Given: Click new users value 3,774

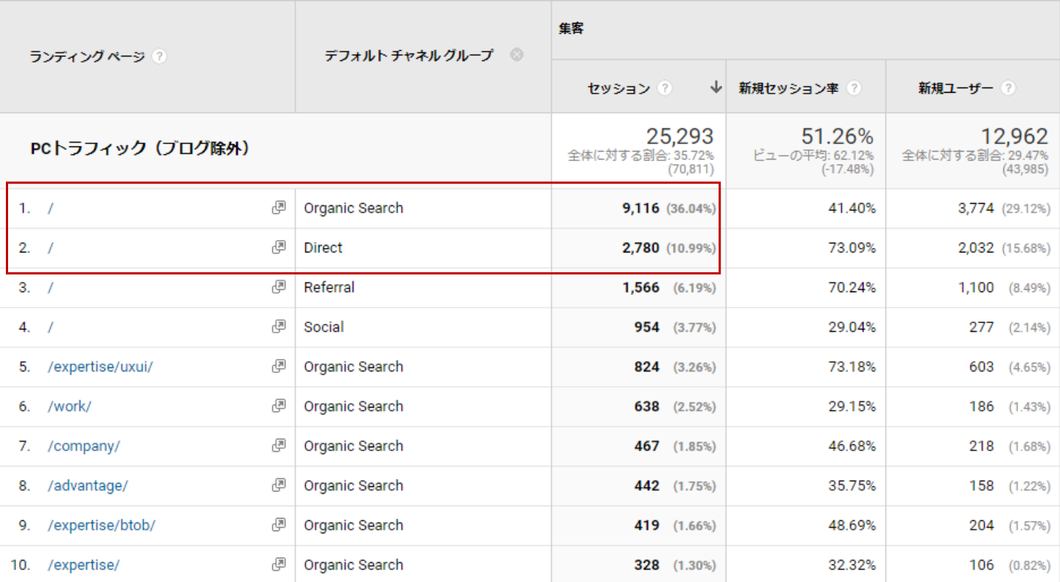Looking at the screenshot, I should 976,208.
